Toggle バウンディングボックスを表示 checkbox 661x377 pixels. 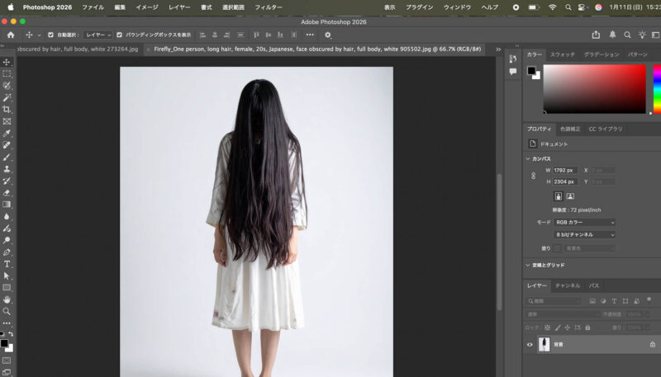[119, 35]
